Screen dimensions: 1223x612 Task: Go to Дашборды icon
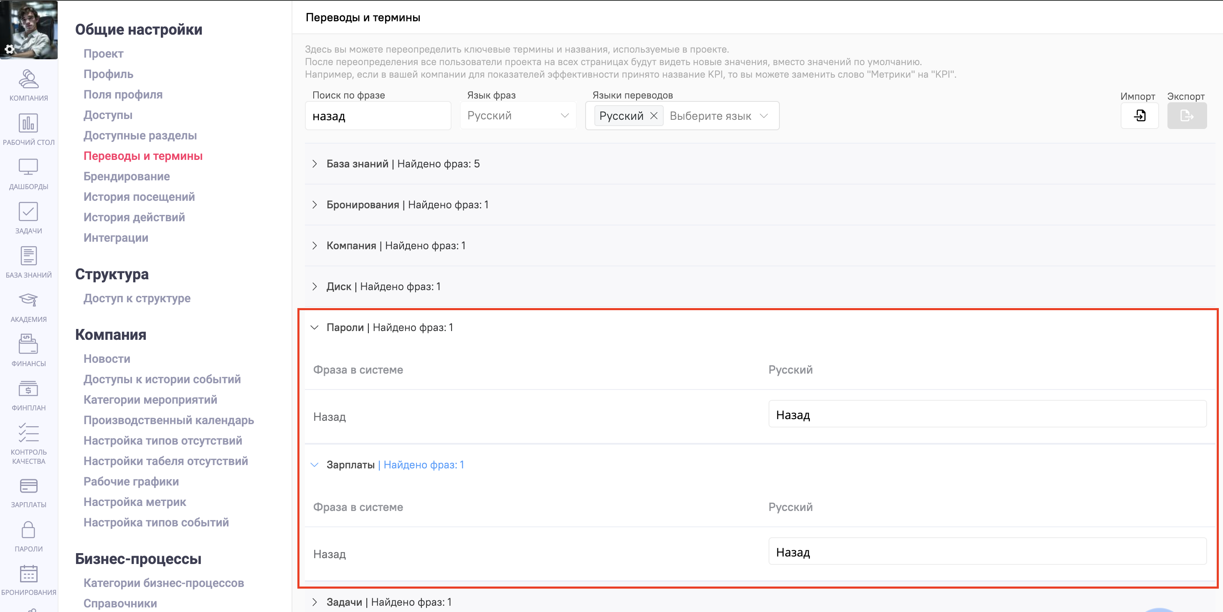tap(28, 168)
